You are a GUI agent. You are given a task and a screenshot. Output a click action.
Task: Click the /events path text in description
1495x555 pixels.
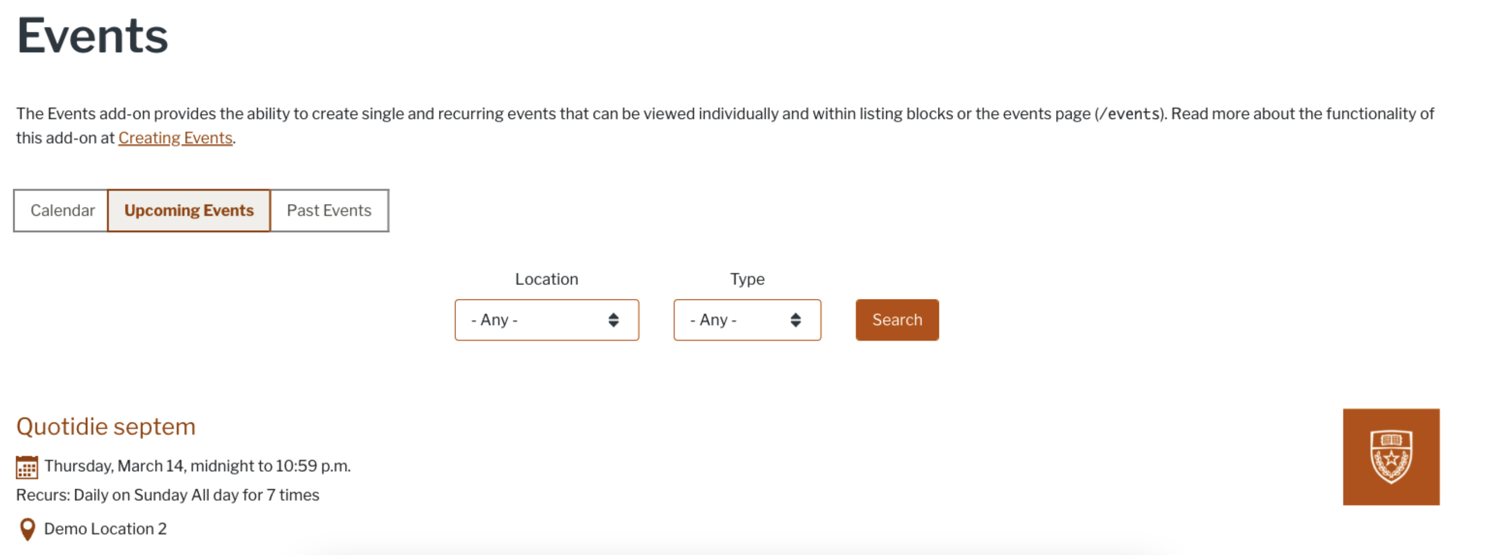tap(1129, 114)
